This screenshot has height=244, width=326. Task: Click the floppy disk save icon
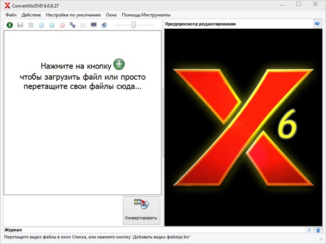[x=20, y=25]
